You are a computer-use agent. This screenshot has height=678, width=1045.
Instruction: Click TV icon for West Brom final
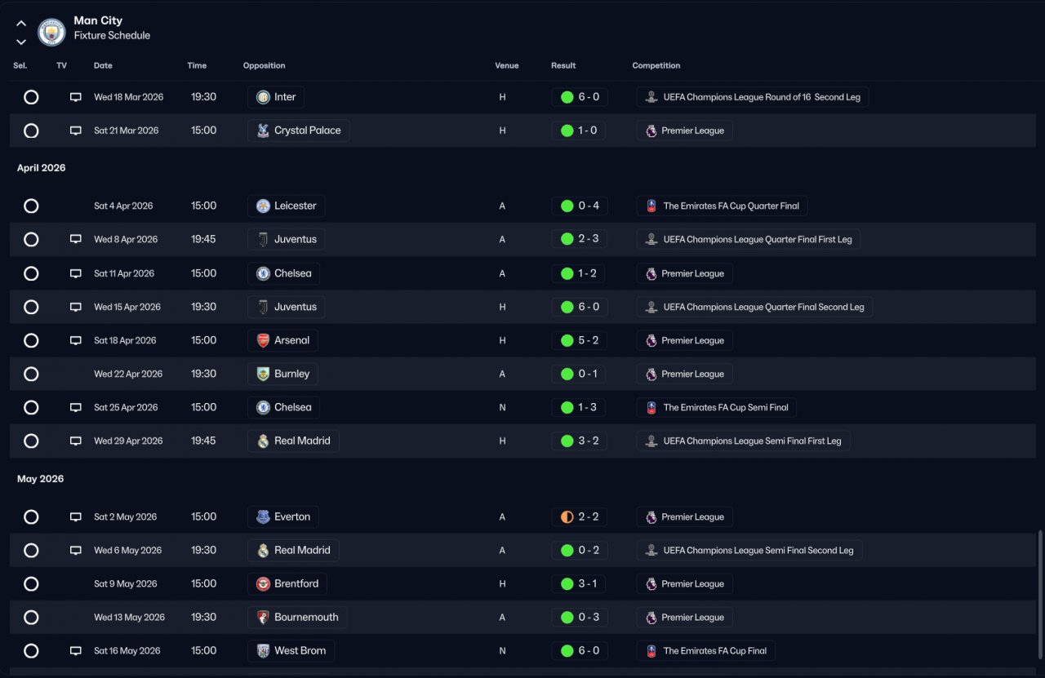coord(76,650)
